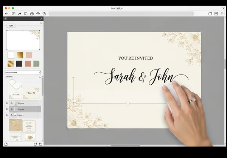
Task: Pick the gold gradient swatch beside white
Action: (20, 55)
